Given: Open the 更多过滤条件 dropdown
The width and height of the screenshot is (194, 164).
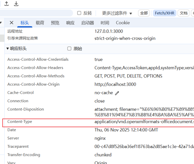Looking at the screenshot, I should 117,13.
